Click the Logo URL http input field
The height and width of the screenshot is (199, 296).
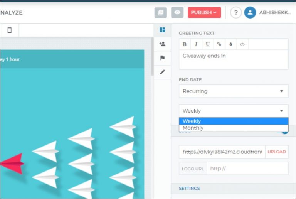(x=247, y=169)
